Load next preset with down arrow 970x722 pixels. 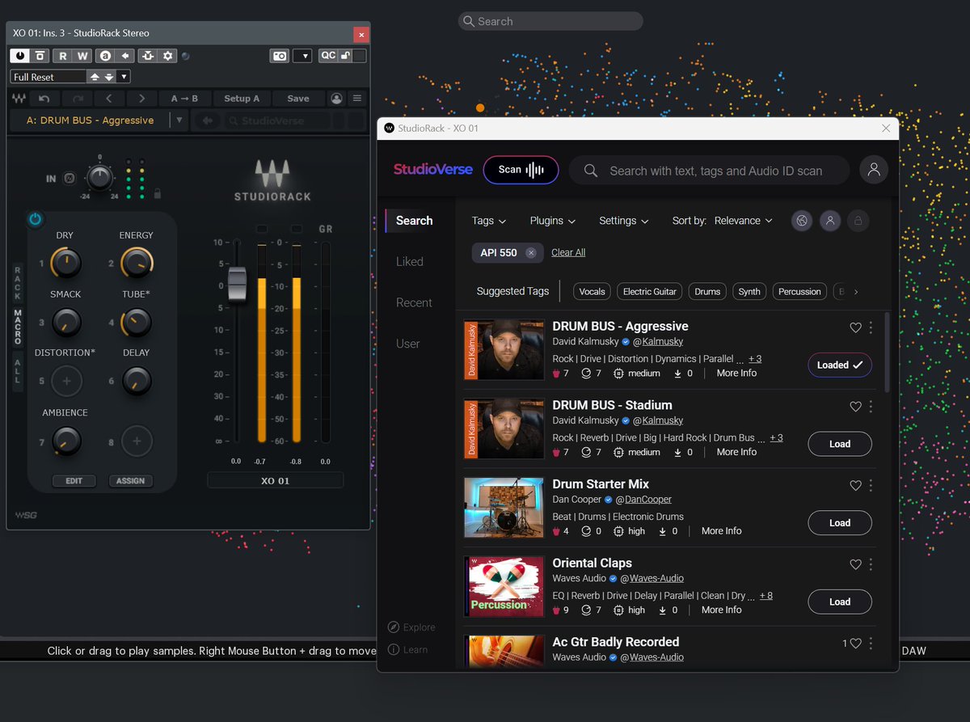pos(108,77)
